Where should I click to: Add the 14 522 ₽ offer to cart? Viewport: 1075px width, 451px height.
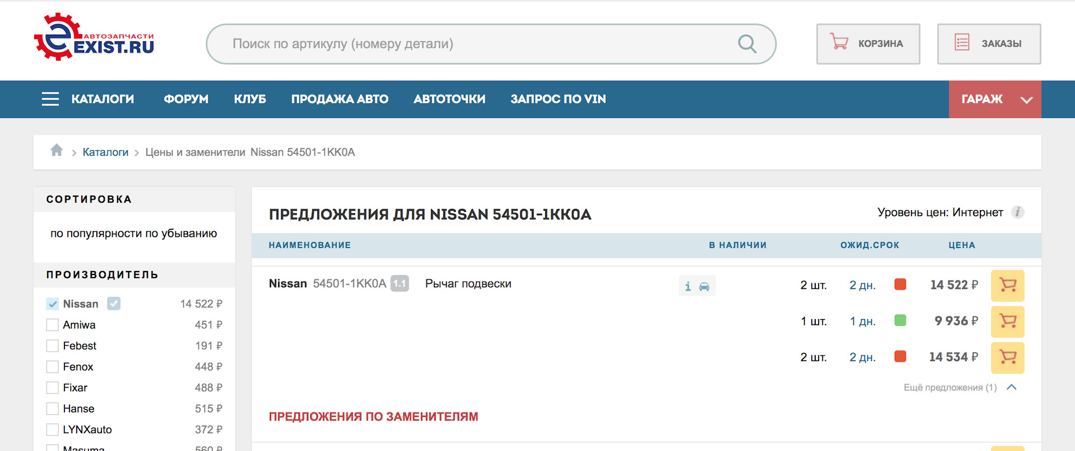pos(1008,286)
